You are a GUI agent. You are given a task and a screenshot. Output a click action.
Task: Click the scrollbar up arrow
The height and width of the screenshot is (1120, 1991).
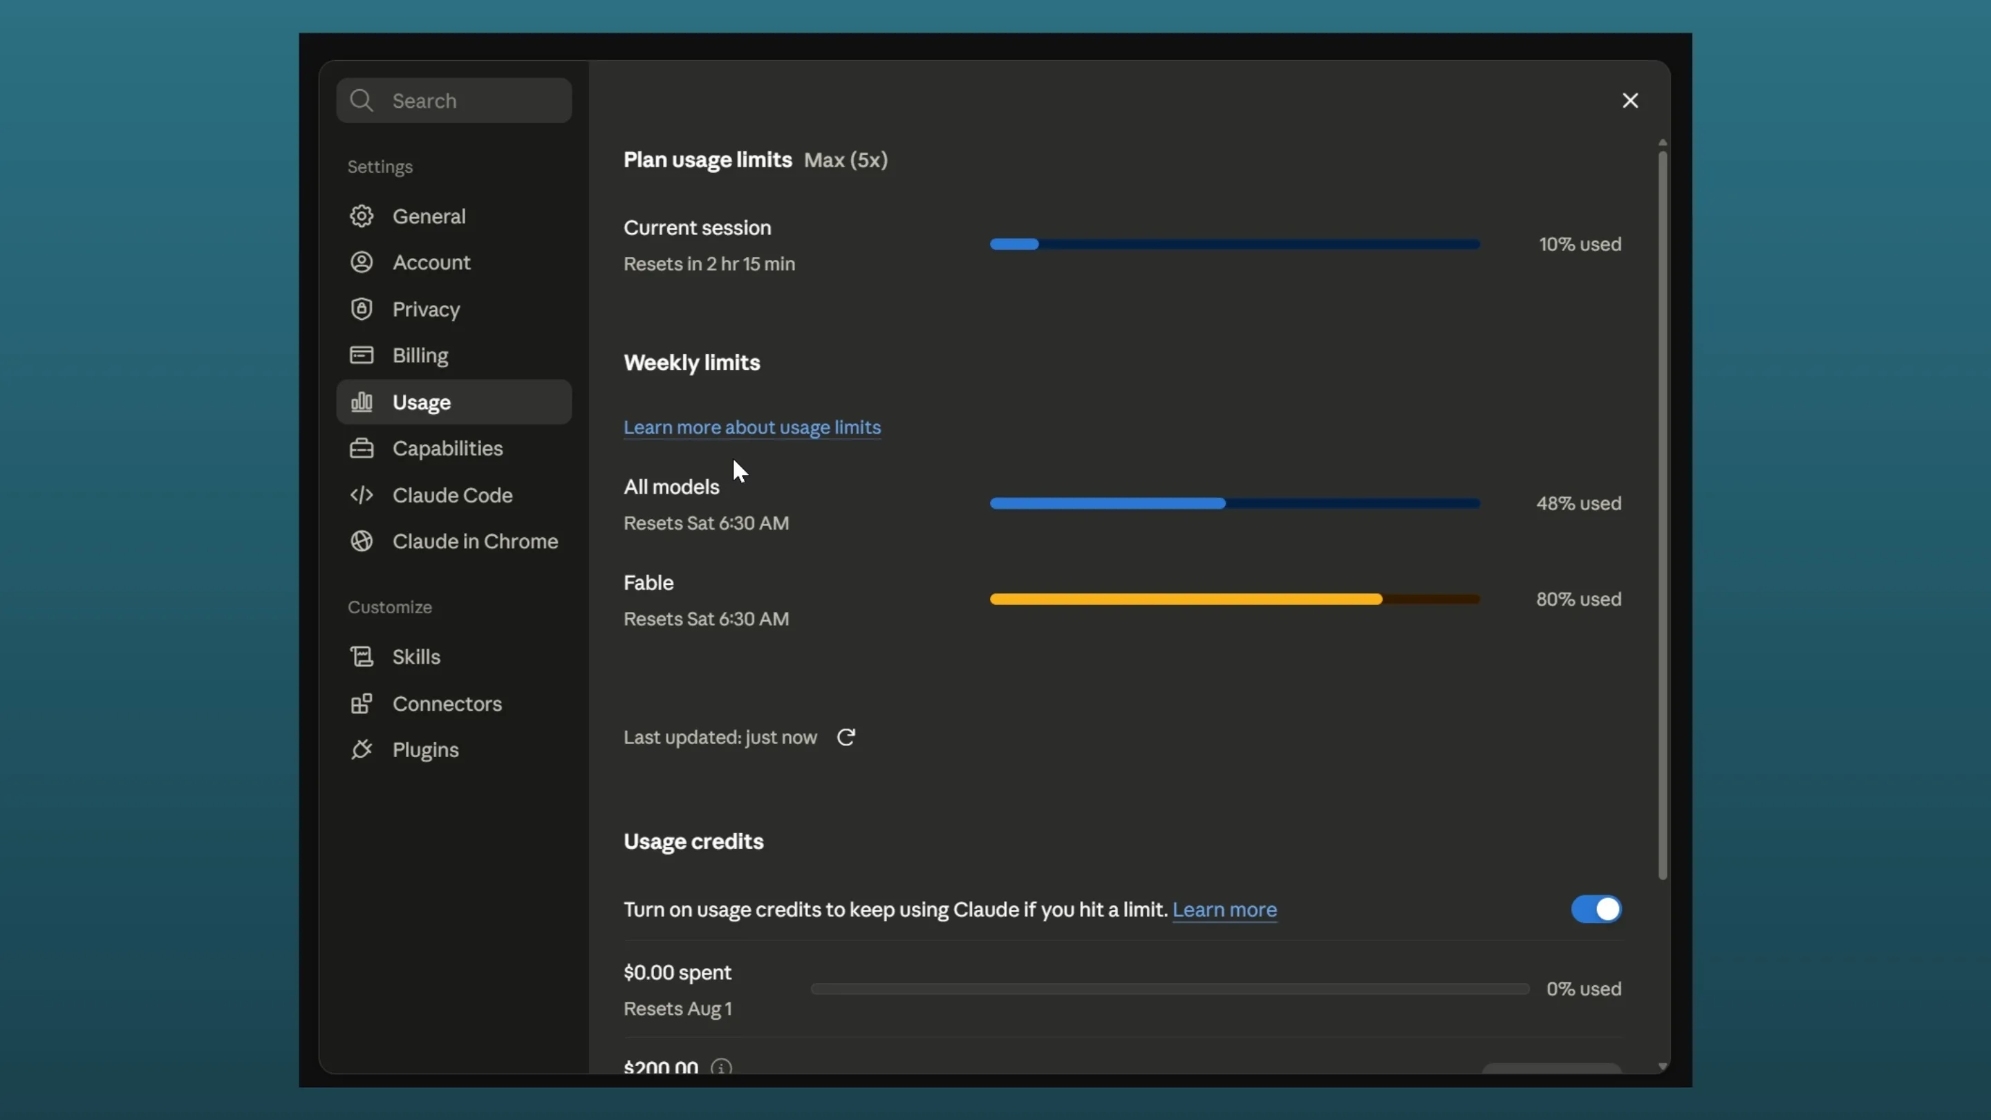(1663, 143)
